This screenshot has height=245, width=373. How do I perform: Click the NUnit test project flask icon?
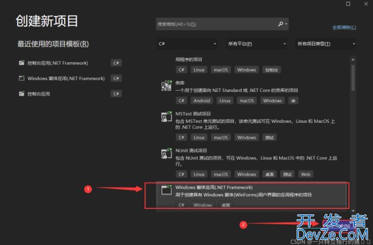point(167,154)
